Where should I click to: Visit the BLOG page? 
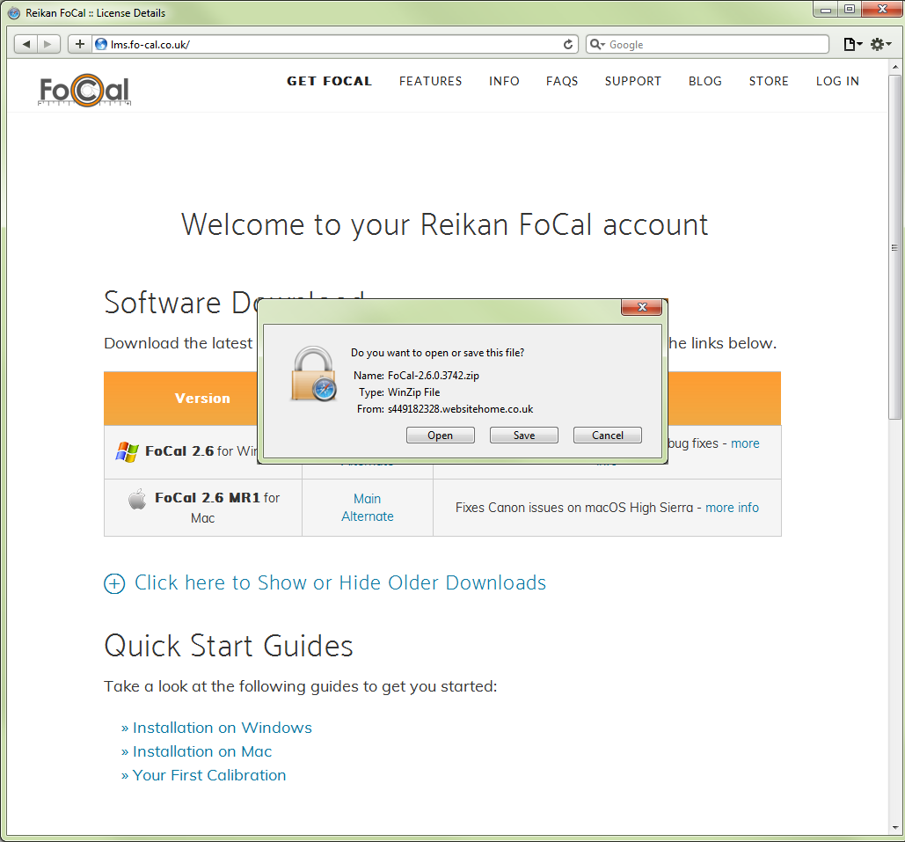click(x=705, y=81)
